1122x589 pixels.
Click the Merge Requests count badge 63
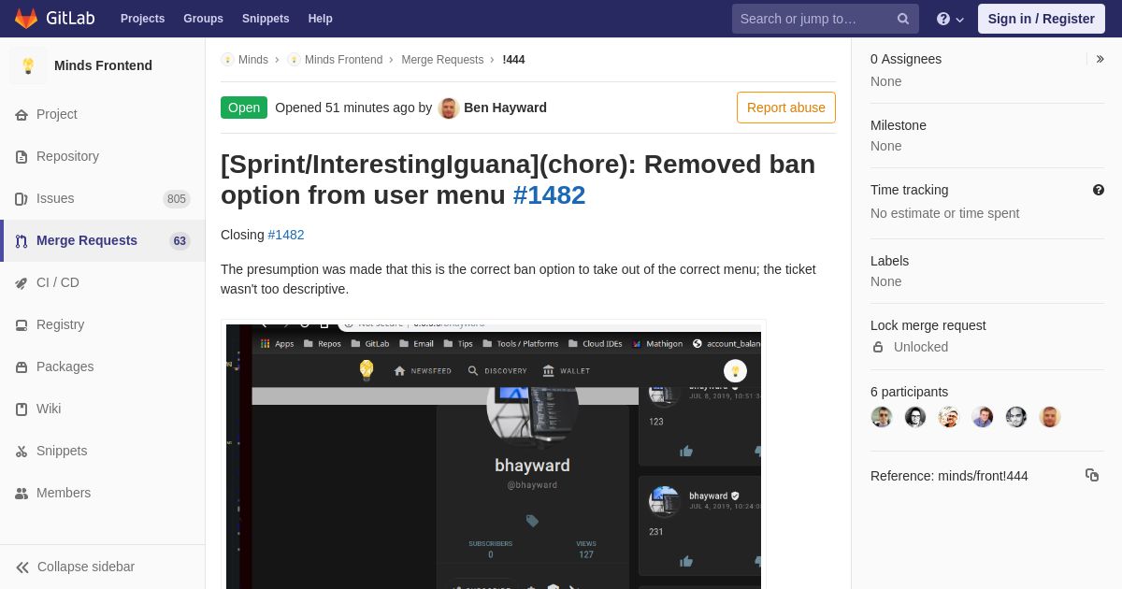tap(180, 240)
